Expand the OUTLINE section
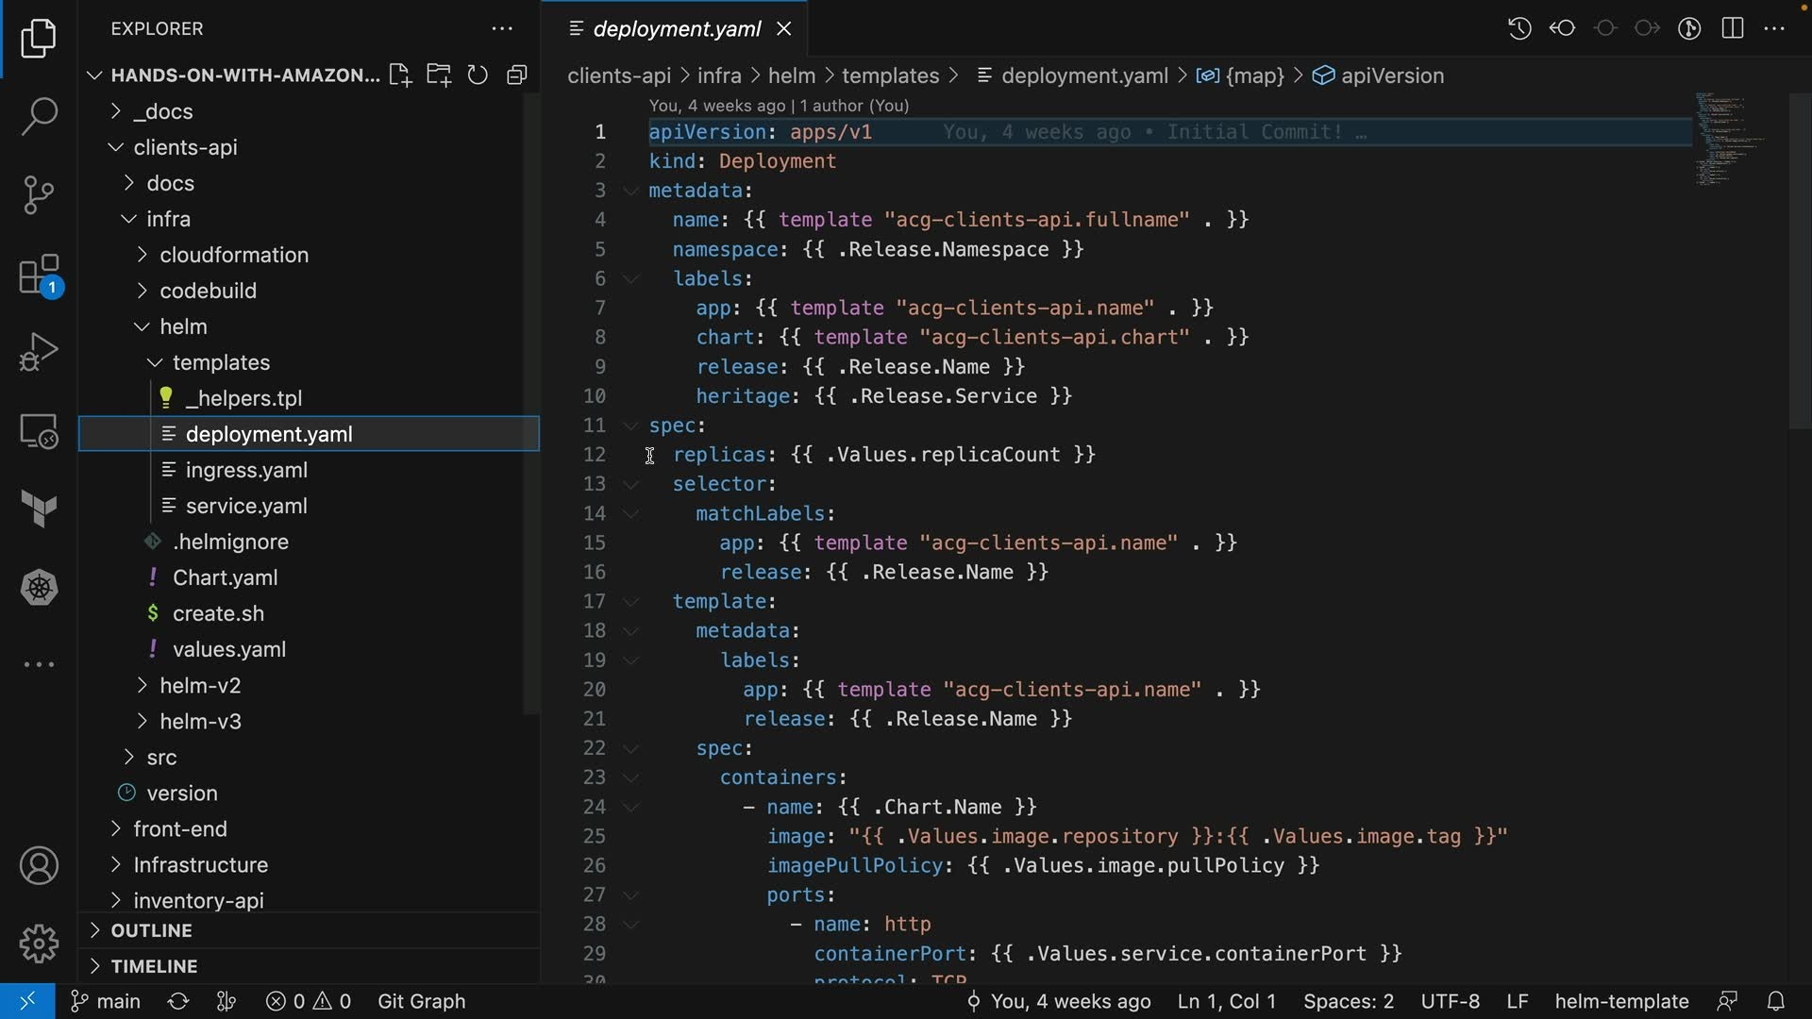Image resolution: width=1812 pixels, height=1019 pixels. point(151,930)
